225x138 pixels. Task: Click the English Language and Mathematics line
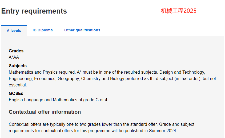(59, 100)
